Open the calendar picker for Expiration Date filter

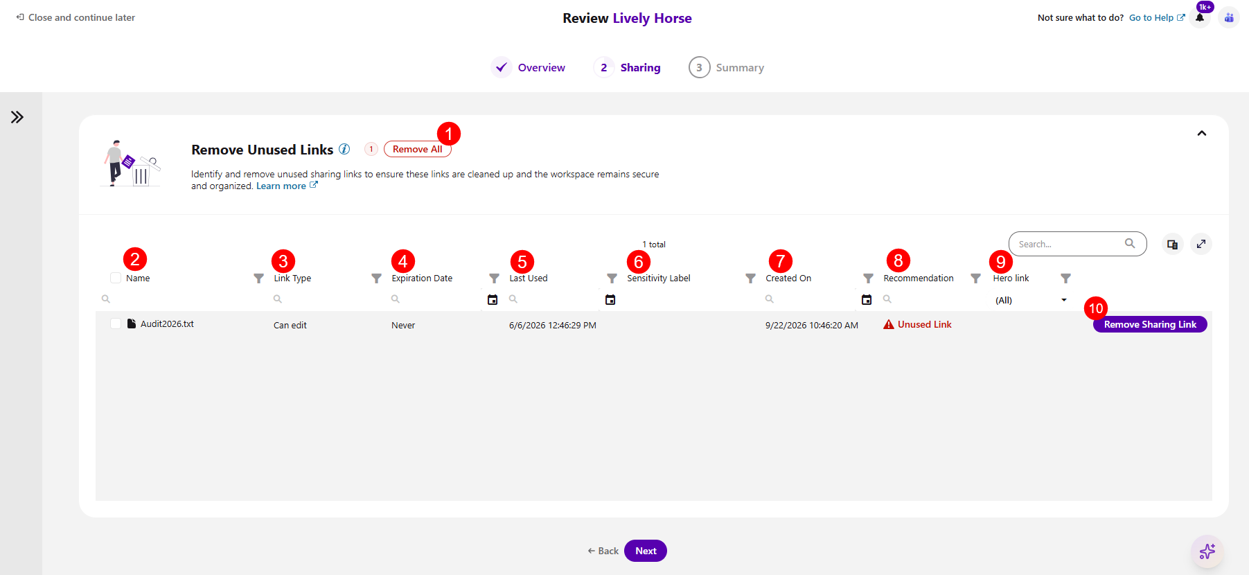coord(493,299)
